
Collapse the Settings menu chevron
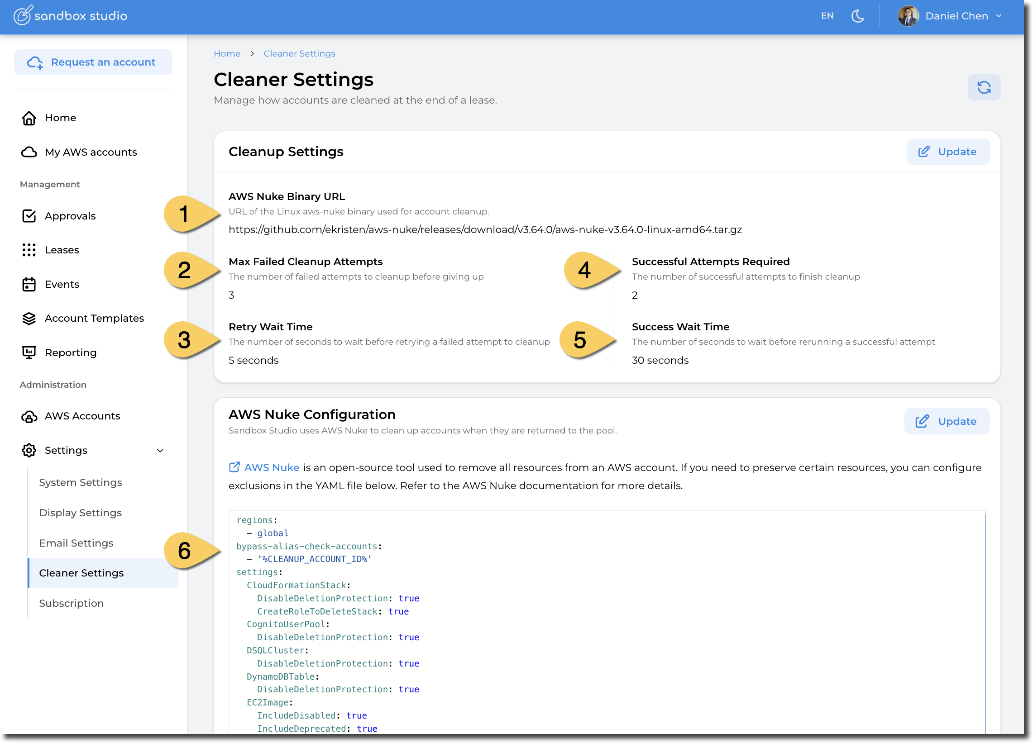[x=160, y=450]
